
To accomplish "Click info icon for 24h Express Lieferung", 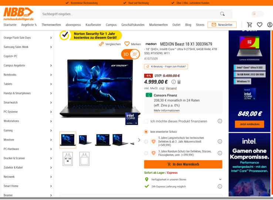I will (220, 186).
